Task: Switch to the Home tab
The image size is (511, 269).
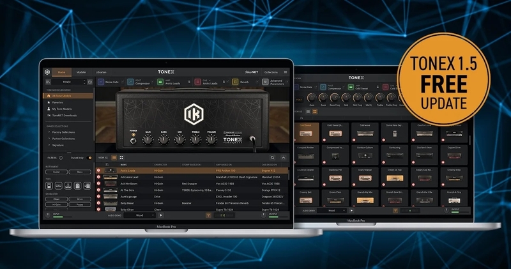Action: [x=61, y=72]
